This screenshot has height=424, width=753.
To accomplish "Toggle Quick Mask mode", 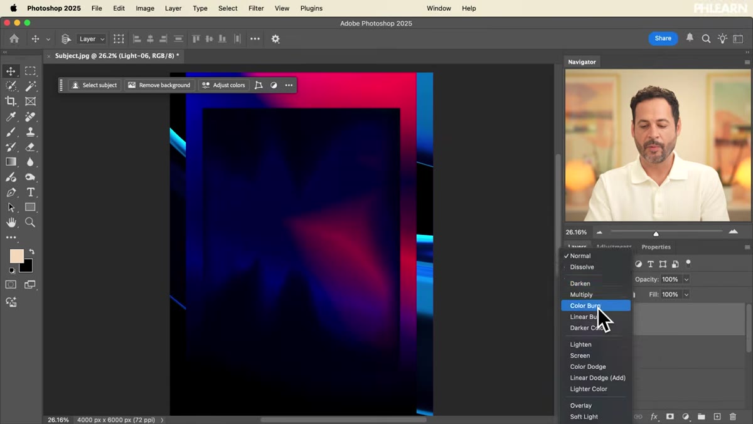I will pyautogui.click(x=11, y=284).
